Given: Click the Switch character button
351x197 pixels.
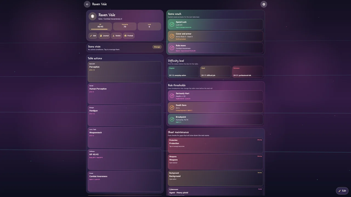Looking at the screenshot, I should coord(116,36).
